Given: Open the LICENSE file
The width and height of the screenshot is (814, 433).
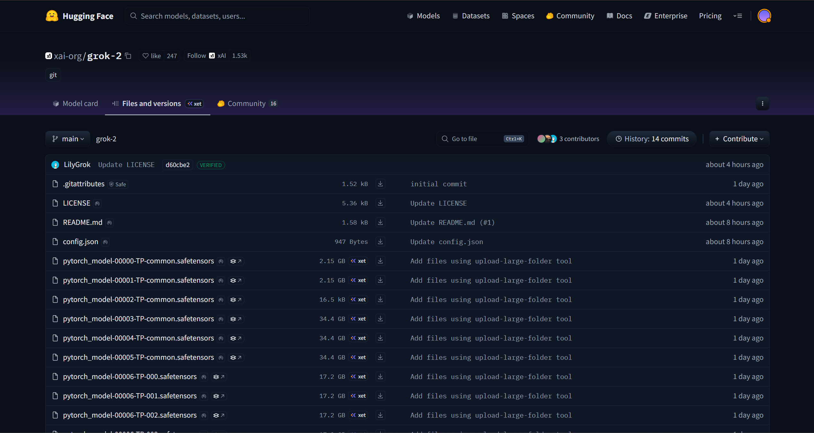Looking at the screenshot, I should coord(76,203).
